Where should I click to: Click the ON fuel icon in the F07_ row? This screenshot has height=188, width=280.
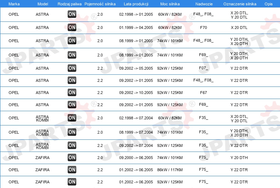click(x=72, y=68)
